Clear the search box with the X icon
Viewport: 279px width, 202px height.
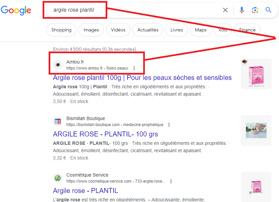click(x=225, y=10)
